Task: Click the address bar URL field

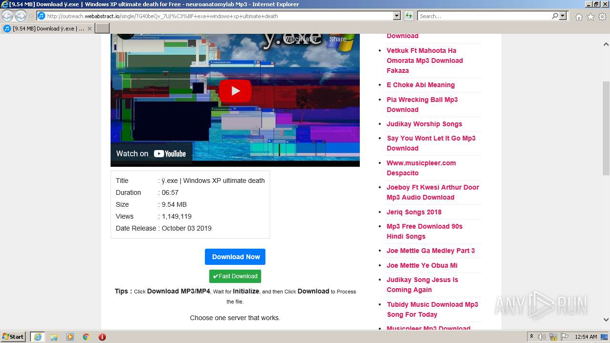Action: pyautogui.click(x=214, y=16)
